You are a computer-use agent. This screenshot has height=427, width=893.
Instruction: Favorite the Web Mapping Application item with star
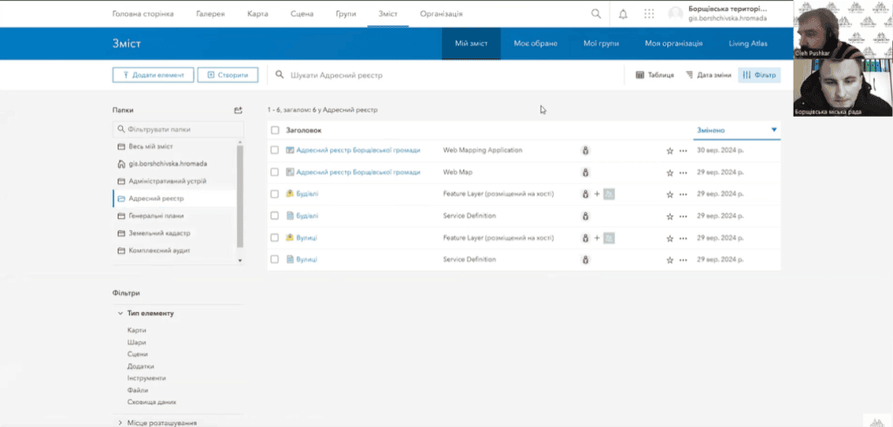(x=670, y=151)
